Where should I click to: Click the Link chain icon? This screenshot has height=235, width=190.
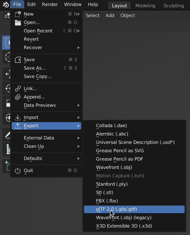(x=18, y=88)
